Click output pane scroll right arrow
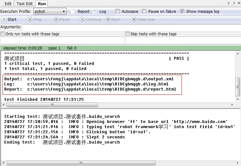The width and height of the screenshot is (241, 166). pyautogui.click(x=232, y=105)
